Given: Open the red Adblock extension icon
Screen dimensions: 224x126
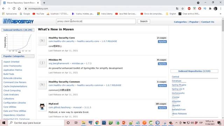Looking at the screenshot, I should [x=189, y=8].
